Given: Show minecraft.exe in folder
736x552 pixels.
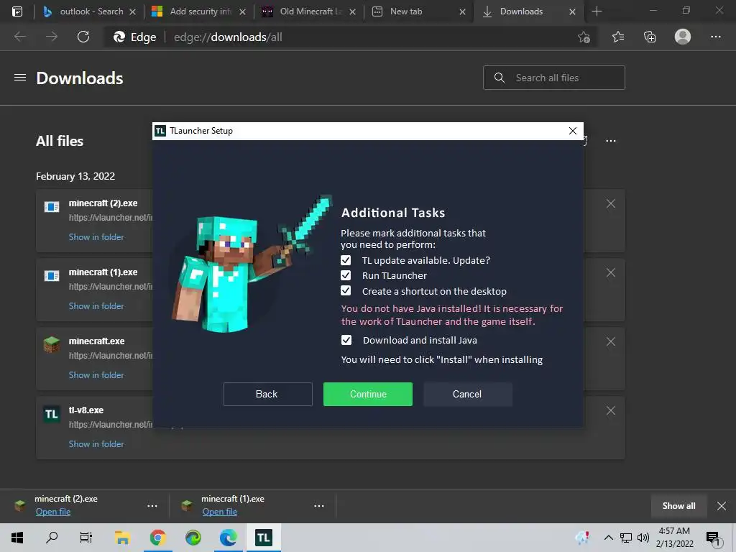Looking at the screenshot, I should click(x=96, y=375).
